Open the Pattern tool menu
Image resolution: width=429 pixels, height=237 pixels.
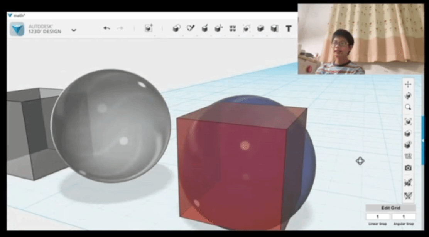pos(233,28)
